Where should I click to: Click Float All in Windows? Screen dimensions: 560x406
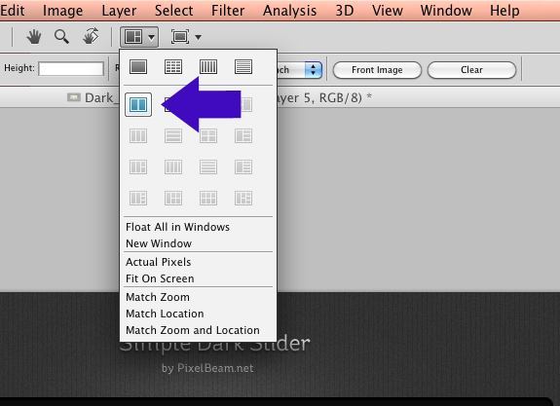tap(178, 227)
